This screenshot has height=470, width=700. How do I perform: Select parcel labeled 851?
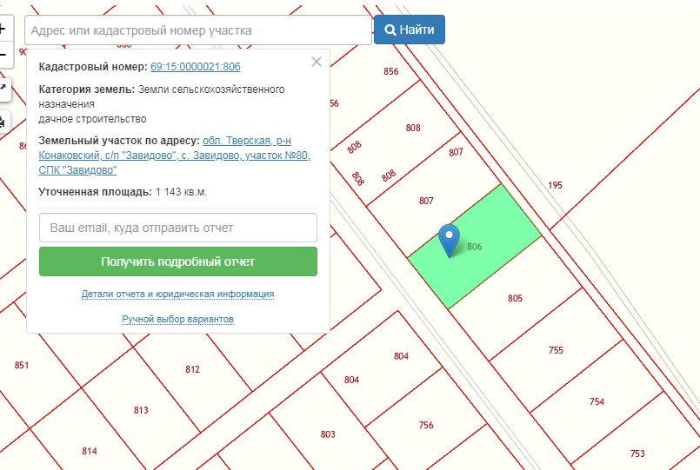point(22,365)
